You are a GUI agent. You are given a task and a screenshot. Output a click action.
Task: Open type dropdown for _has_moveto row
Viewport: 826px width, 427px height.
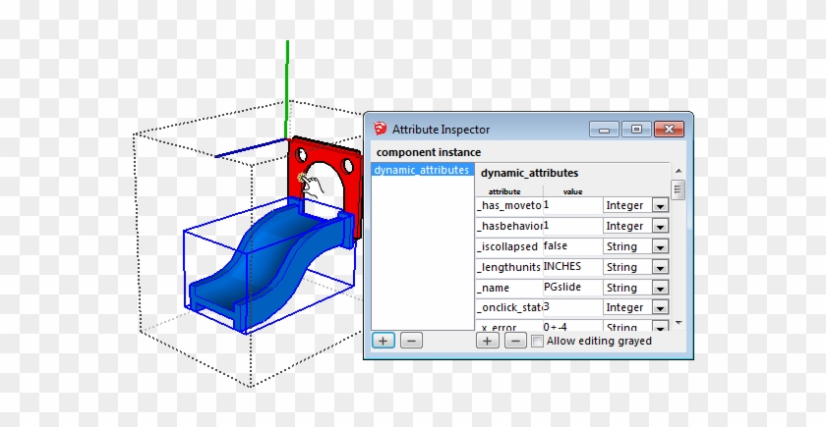pyautogui.click(x=660, y=205)
